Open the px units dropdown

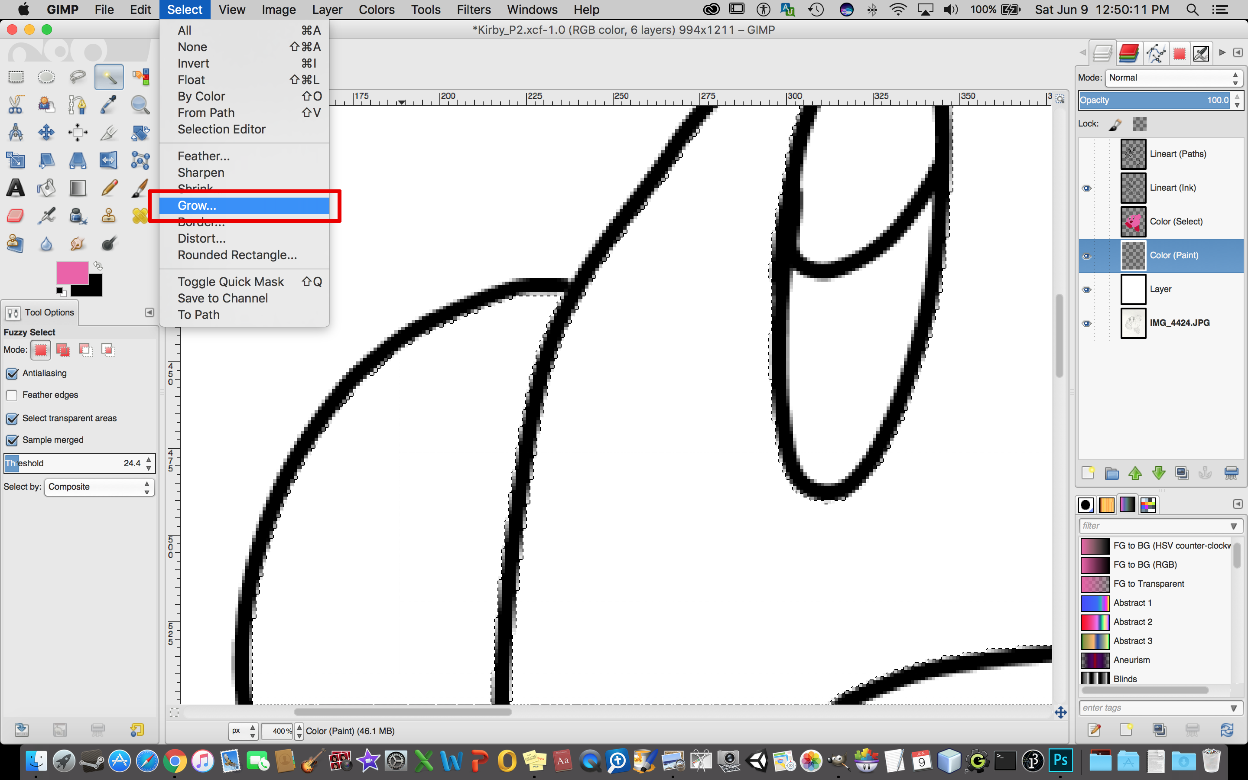[243, 731]
